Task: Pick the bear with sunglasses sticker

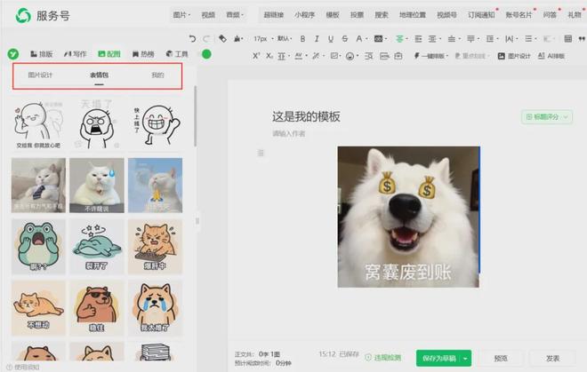Action: click(97, 308)
